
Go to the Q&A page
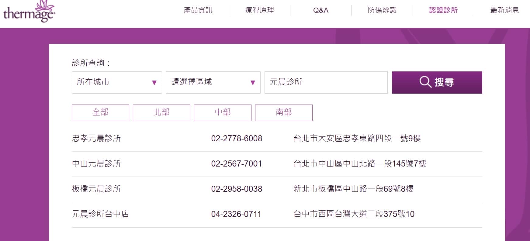321,10
